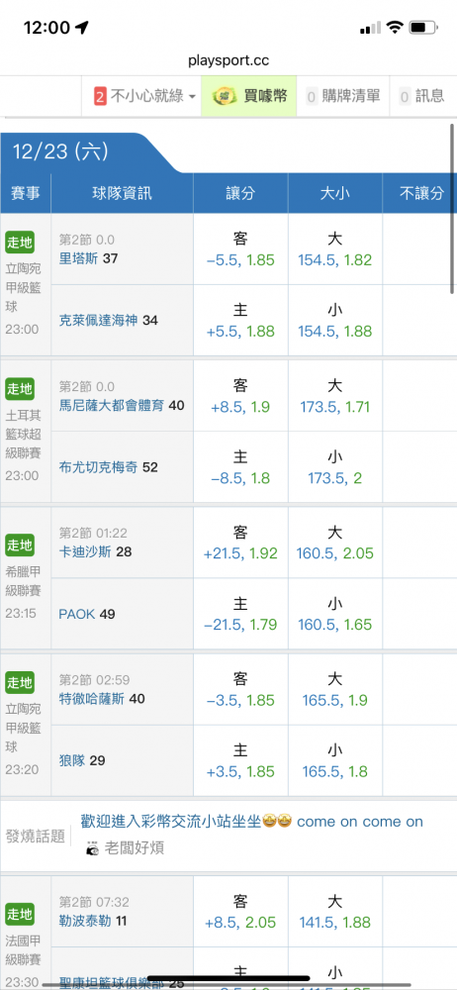Click the 走地 badge for 土耳其籃球超級聯賽
The width and height of the screenshot is (457, 990).
point(20,388)
